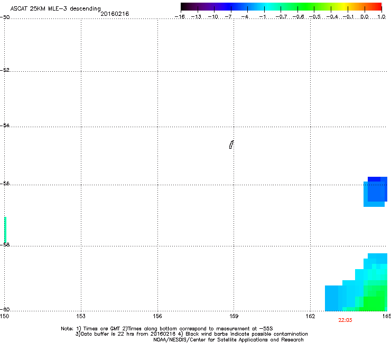
Task: Click the -0.7 color scale label
Action: pos(281,17)
